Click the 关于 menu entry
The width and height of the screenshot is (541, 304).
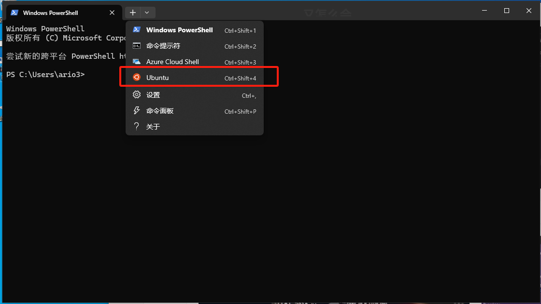(x=195, y=127)
